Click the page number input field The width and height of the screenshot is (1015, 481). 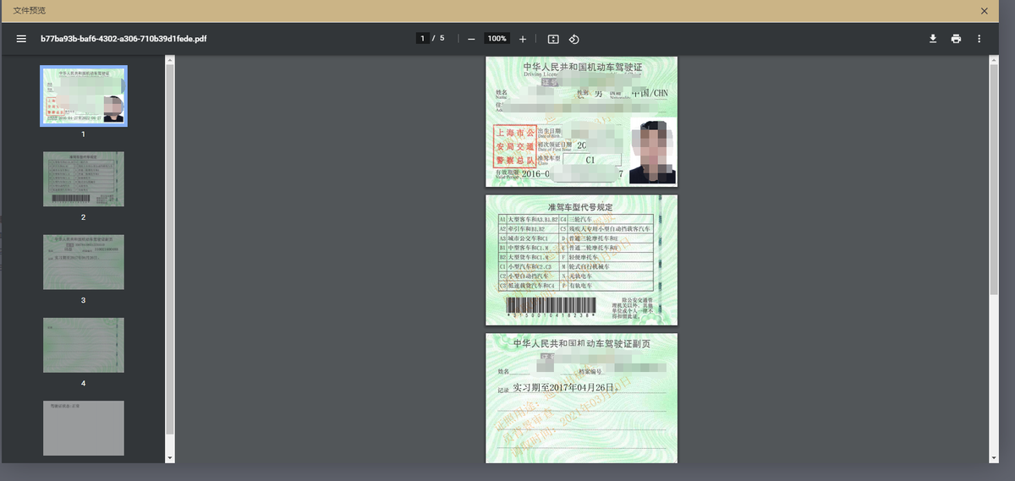(422, 39)
